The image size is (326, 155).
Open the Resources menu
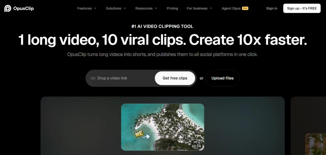(x=144, y=8)
